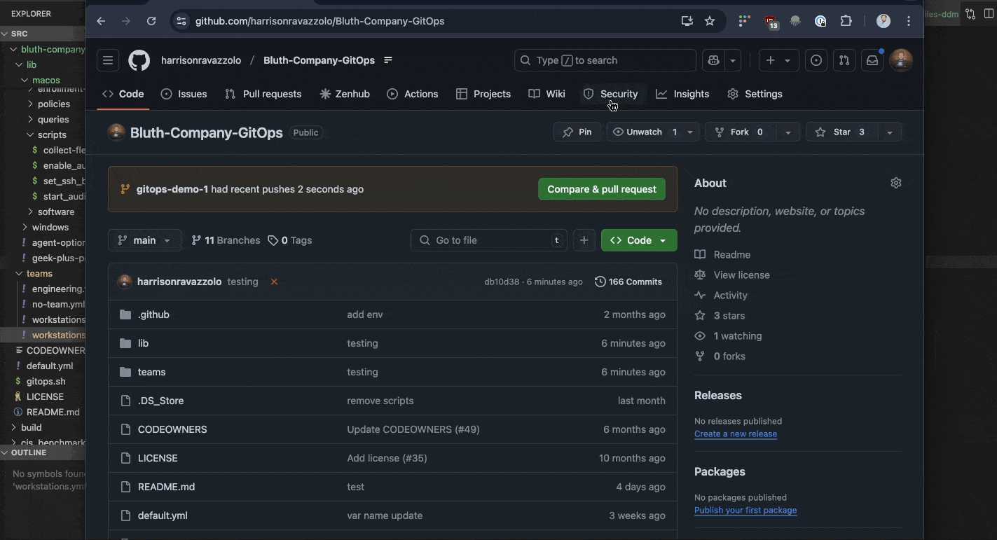
Task: Star the repository
Action: pyautogui.click(x=841, y=132)
